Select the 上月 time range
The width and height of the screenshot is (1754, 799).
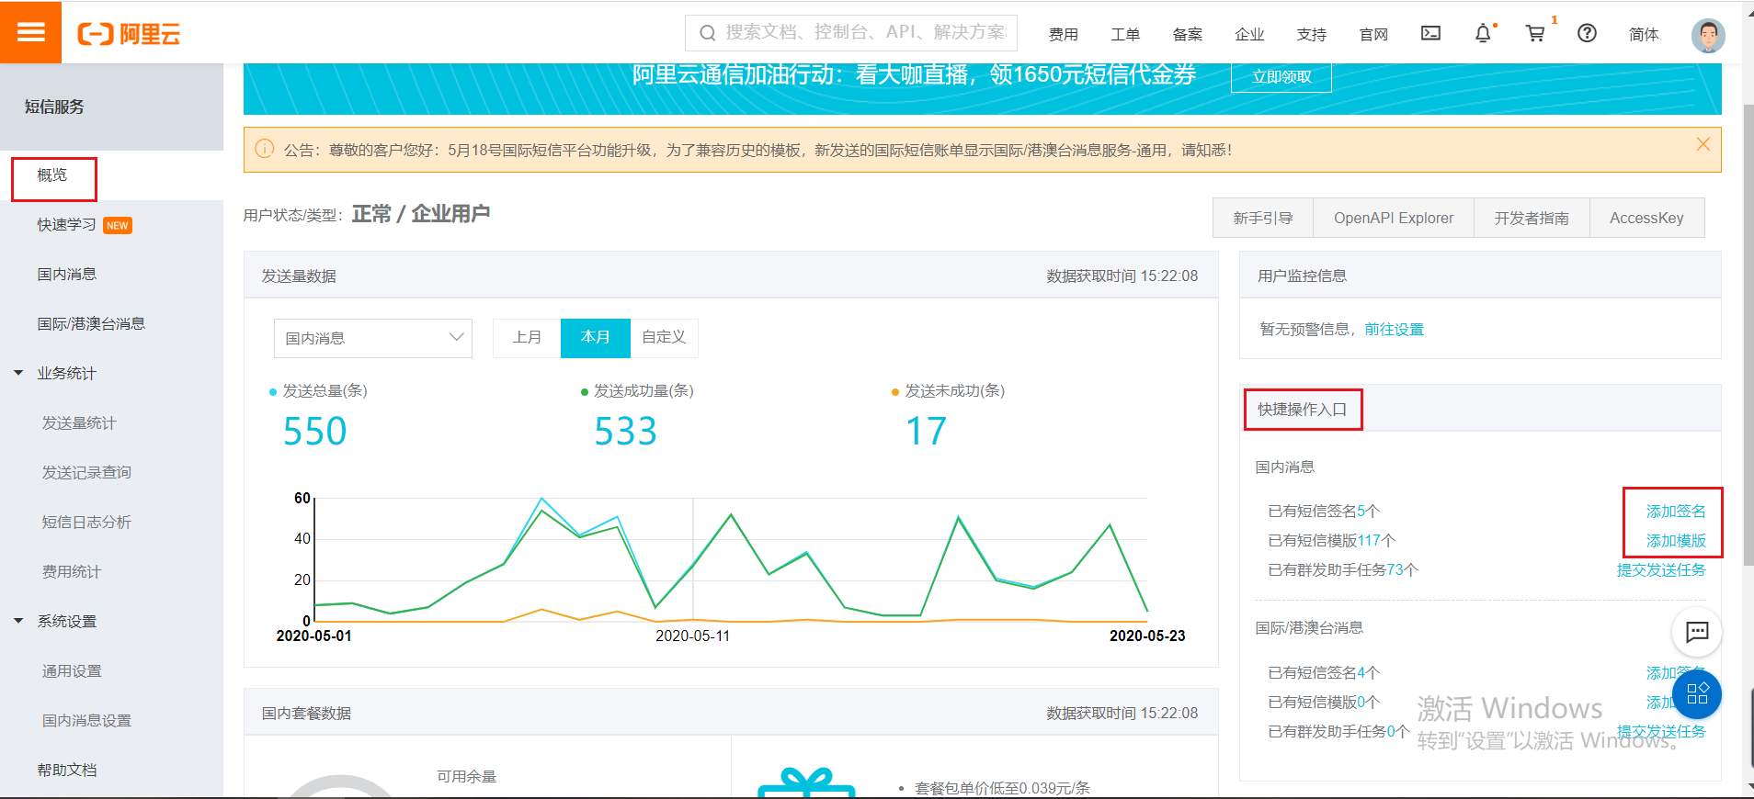[x=527, y=338]
